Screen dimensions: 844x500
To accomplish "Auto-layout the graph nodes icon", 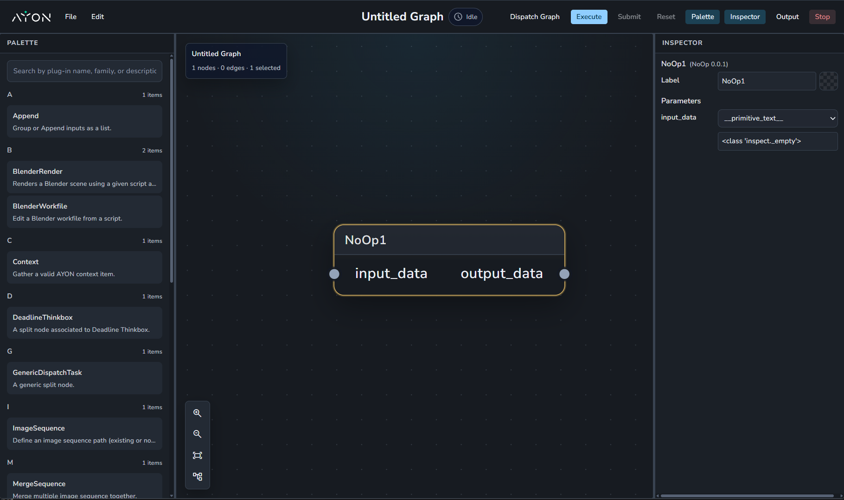I will coord(198,476).
